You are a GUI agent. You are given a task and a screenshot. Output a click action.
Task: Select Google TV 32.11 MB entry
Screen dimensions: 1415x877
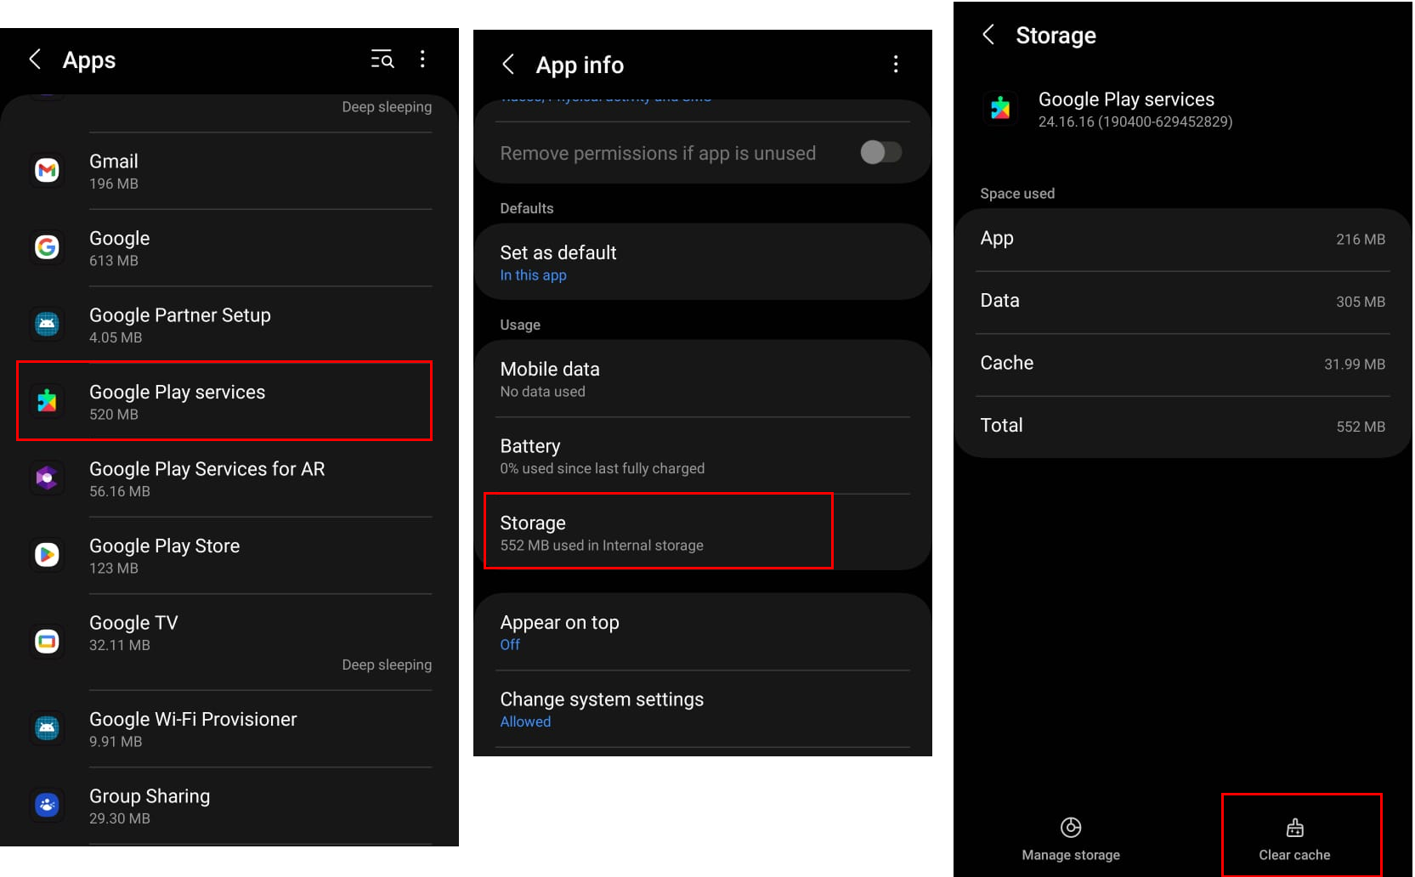point(229,642)
